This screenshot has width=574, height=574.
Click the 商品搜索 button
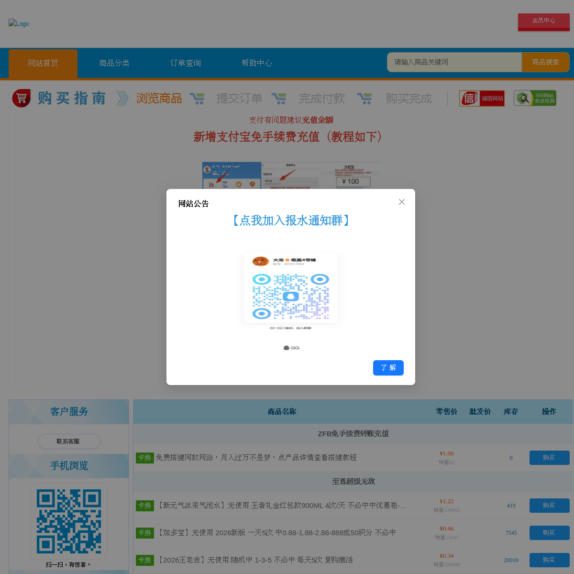[x=545, y=62]
